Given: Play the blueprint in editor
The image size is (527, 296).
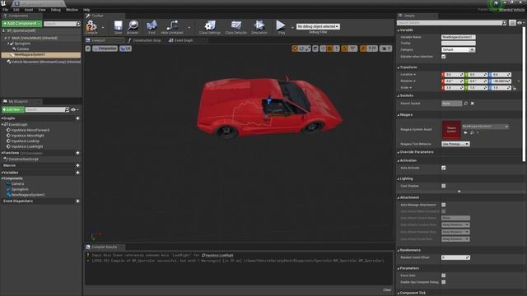Looking at the screenshot, I should click(281, 26).
